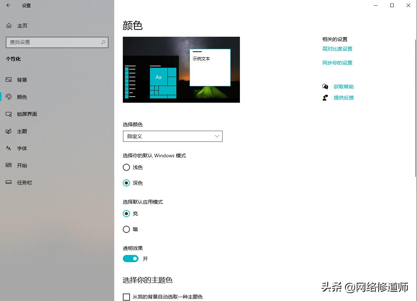Open the 高对比度设置 (High contrast) link
The width and height of the screenshot is (417, 301).
click(337, 49)
